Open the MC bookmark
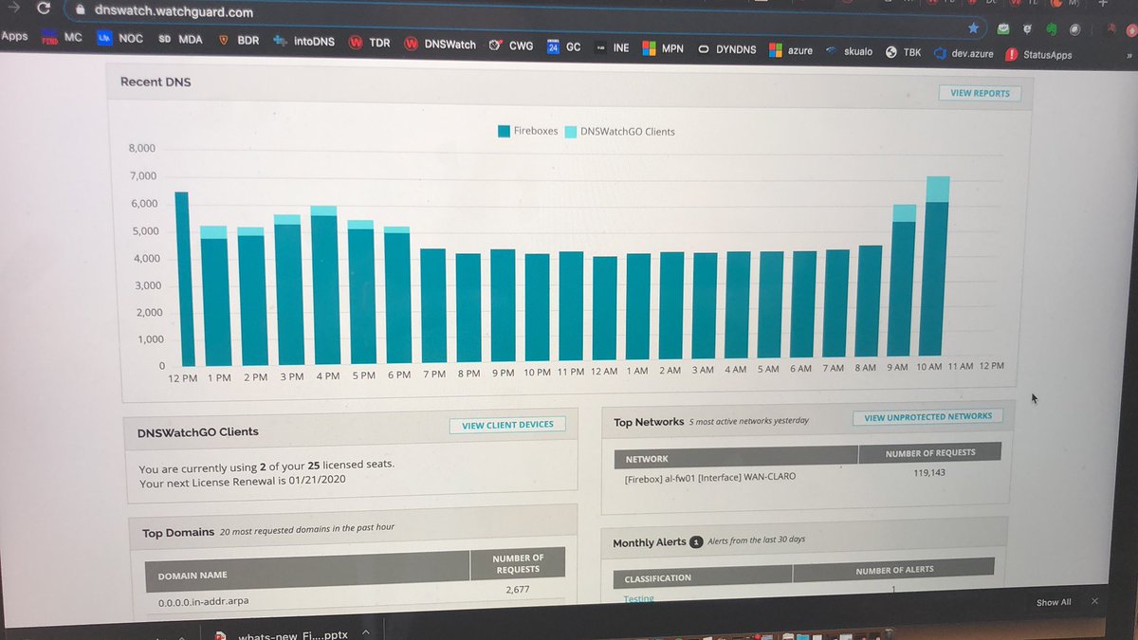 64,38
